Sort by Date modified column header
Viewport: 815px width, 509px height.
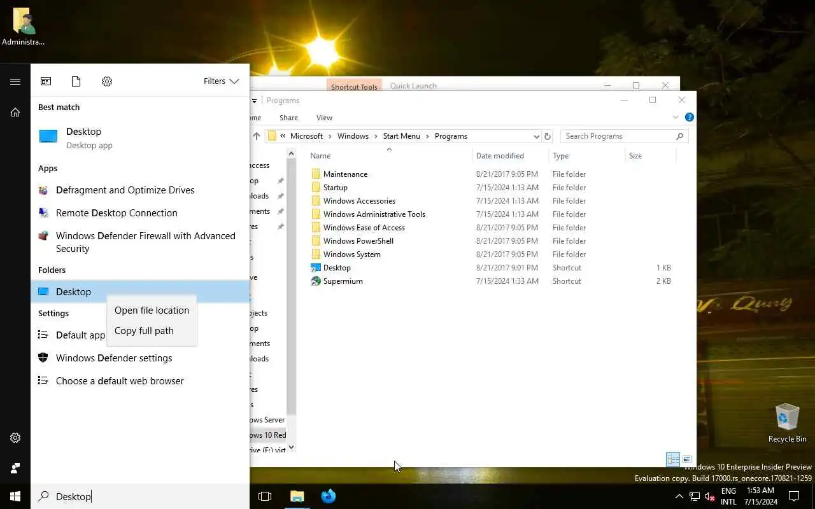point(511,156)
